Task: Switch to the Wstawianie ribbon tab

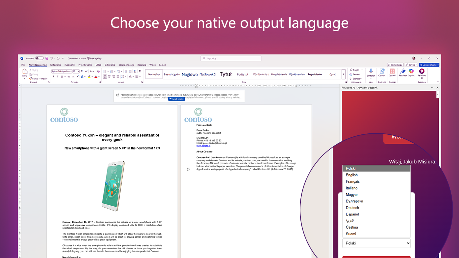Action: point(56,65)
